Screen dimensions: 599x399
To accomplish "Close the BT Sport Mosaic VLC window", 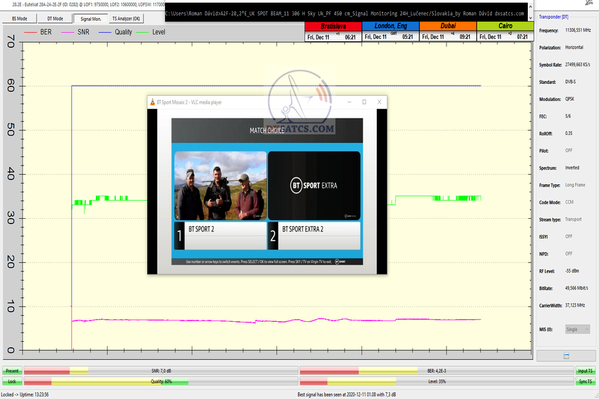I will coord(379,102).
